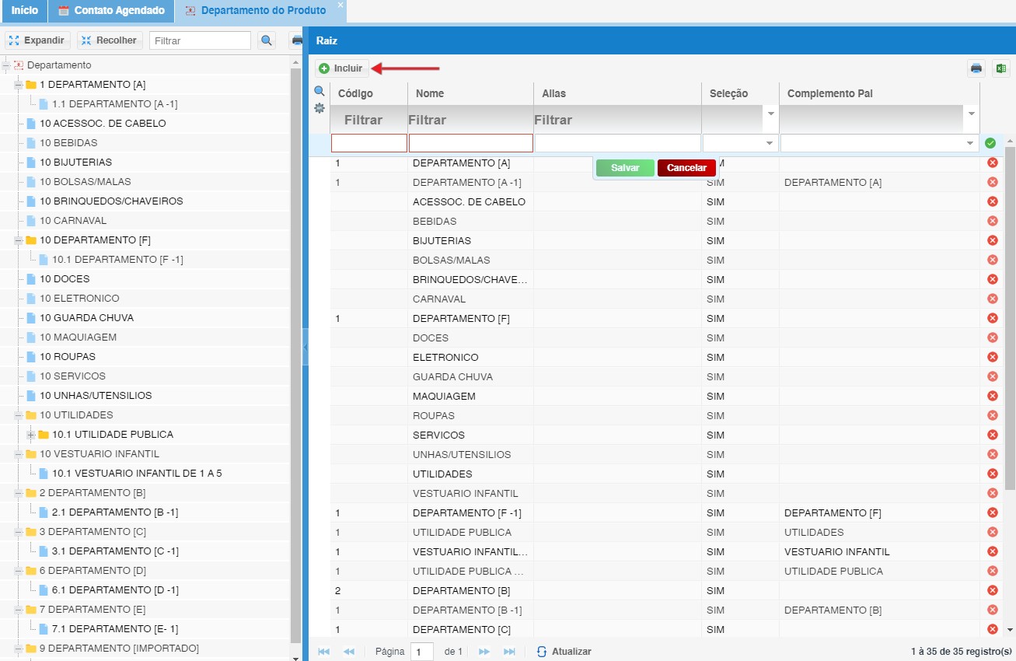The image size is (1016, 661).
Task: Click the green Salvar button
Action: pos(625,168)
